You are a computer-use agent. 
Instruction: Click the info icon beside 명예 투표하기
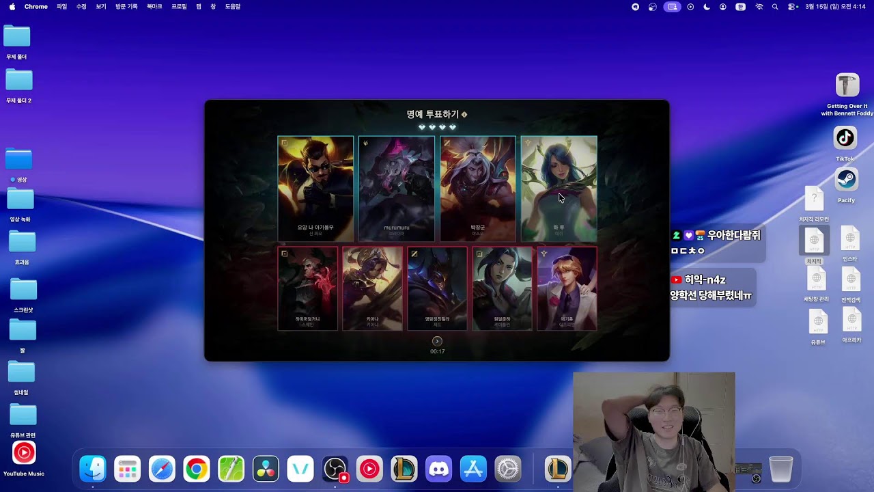(464, 115)
